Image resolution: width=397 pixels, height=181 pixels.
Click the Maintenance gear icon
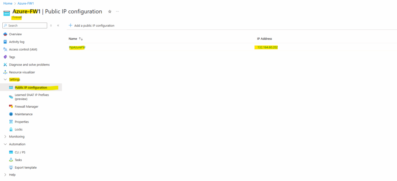pyautogui.click(x=11, y=114)
